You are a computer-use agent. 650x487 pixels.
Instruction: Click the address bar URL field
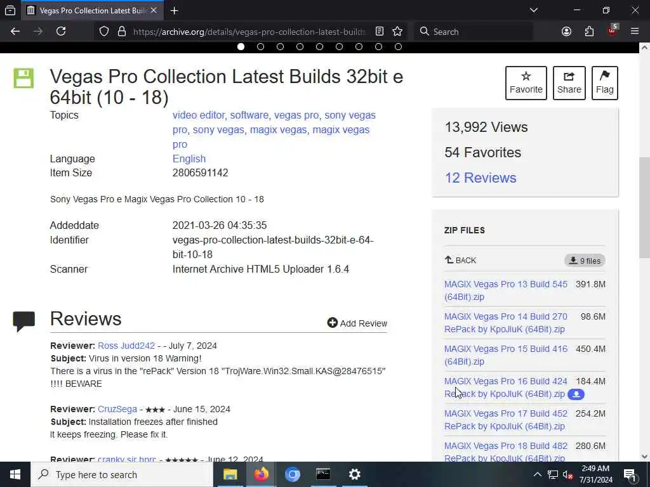pyautogui.click(x=249, y=32)
